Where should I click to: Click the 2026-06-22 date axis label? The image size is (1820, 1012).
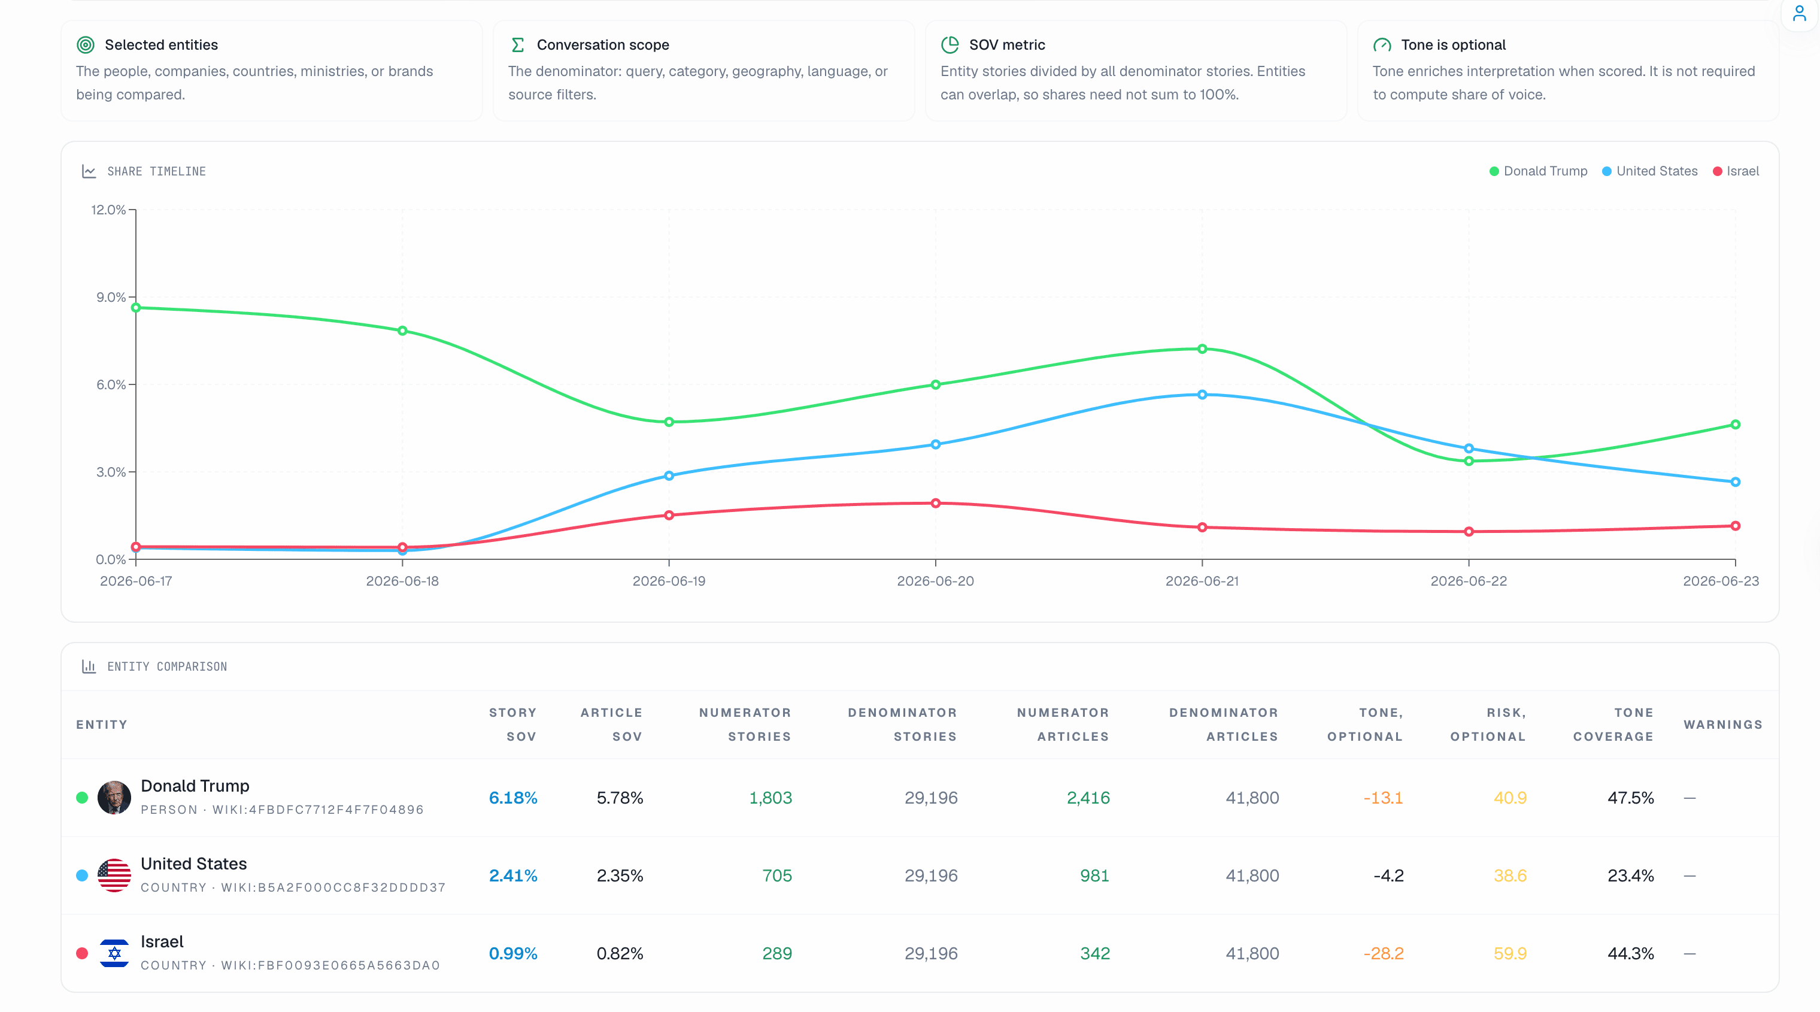click(1468, 581)
